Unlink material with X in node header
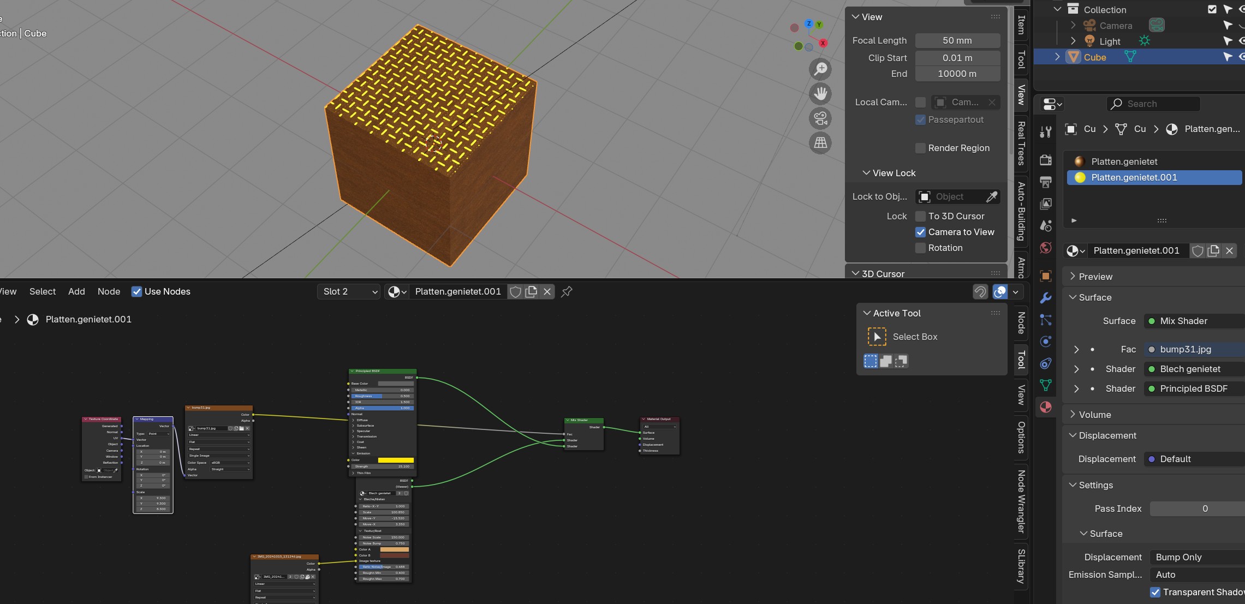Screen dimensions: 1245x604 547,291
